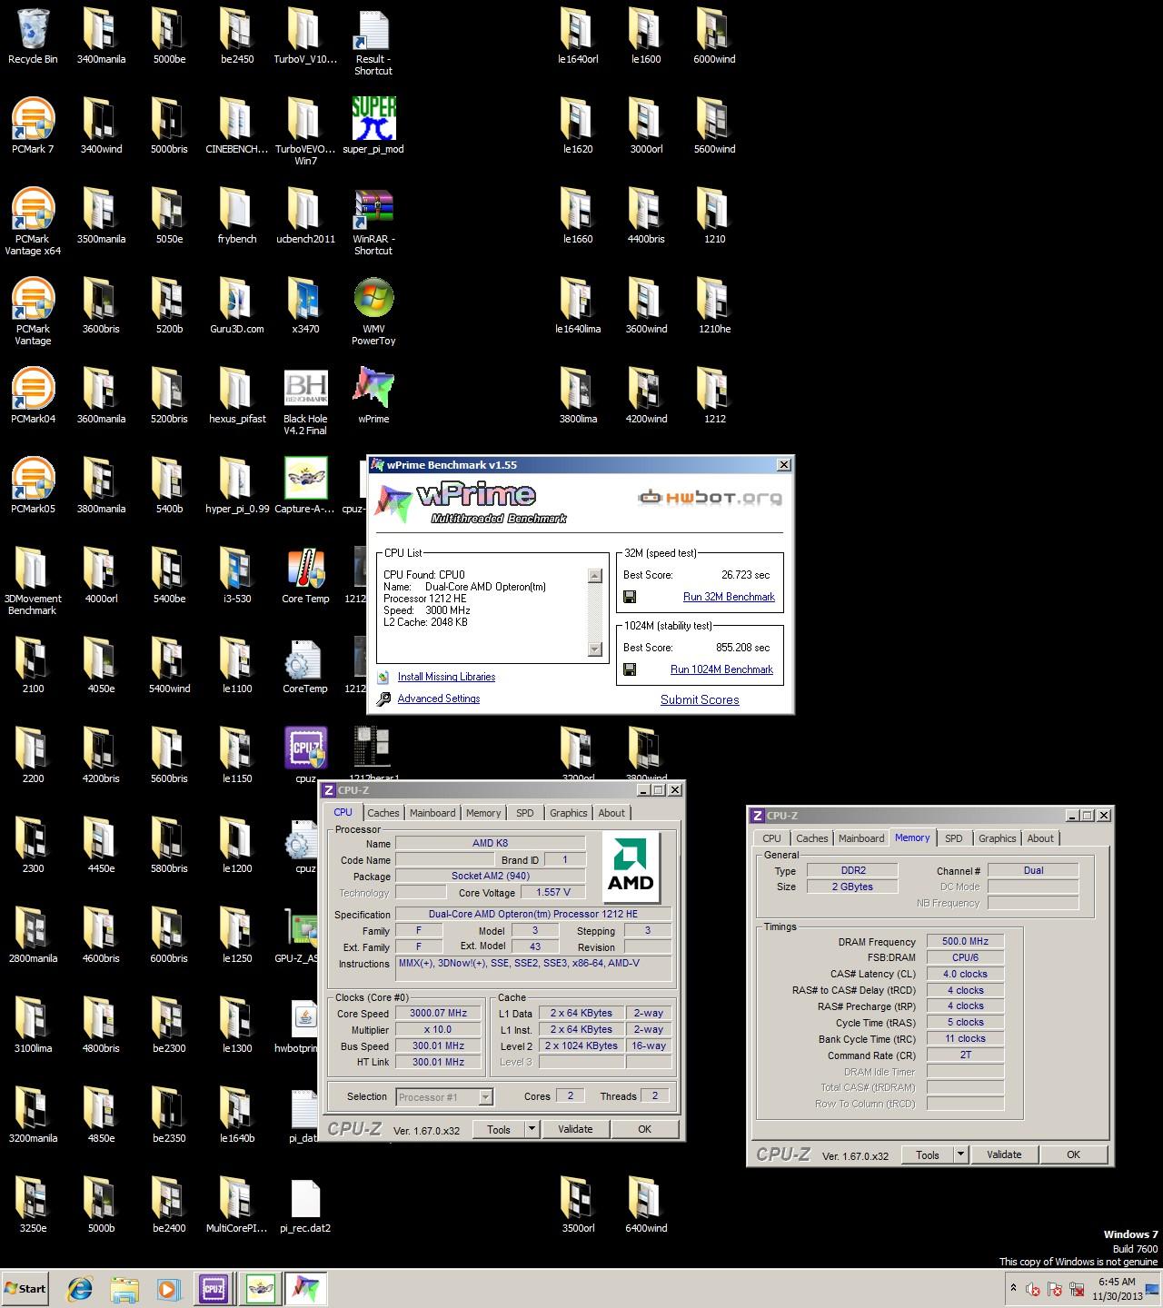This screenshot has width=1163, height=1308.
Task: Select SPD tab in CPU-Z CPU window
Action: click(525, 813)
